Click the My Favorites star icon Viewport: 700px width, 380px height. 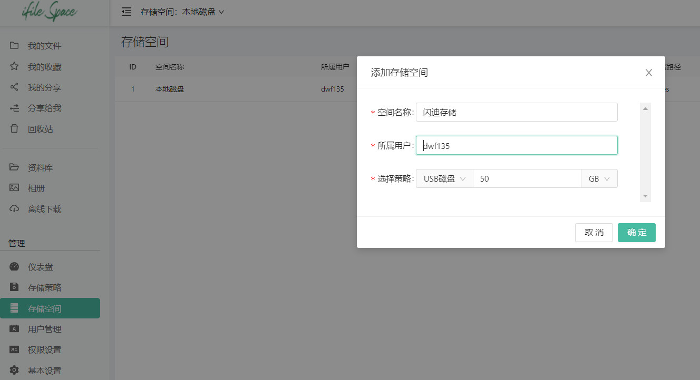tap(15, 67)
